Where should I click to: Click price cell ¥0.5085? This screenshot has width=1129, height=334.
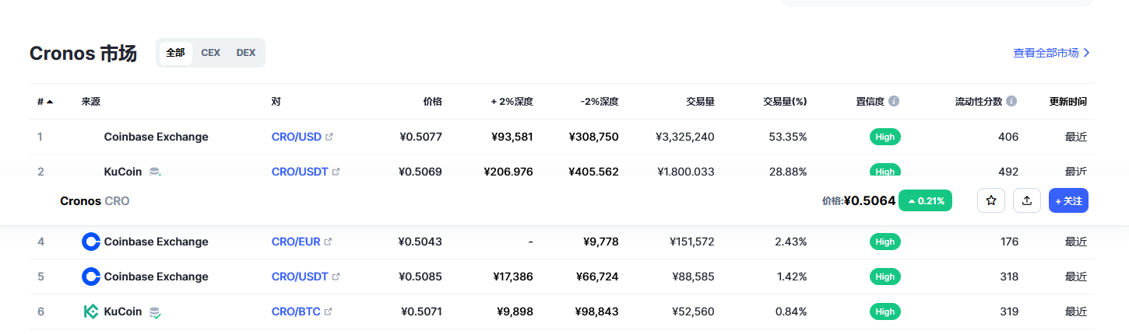click(420, 277)
